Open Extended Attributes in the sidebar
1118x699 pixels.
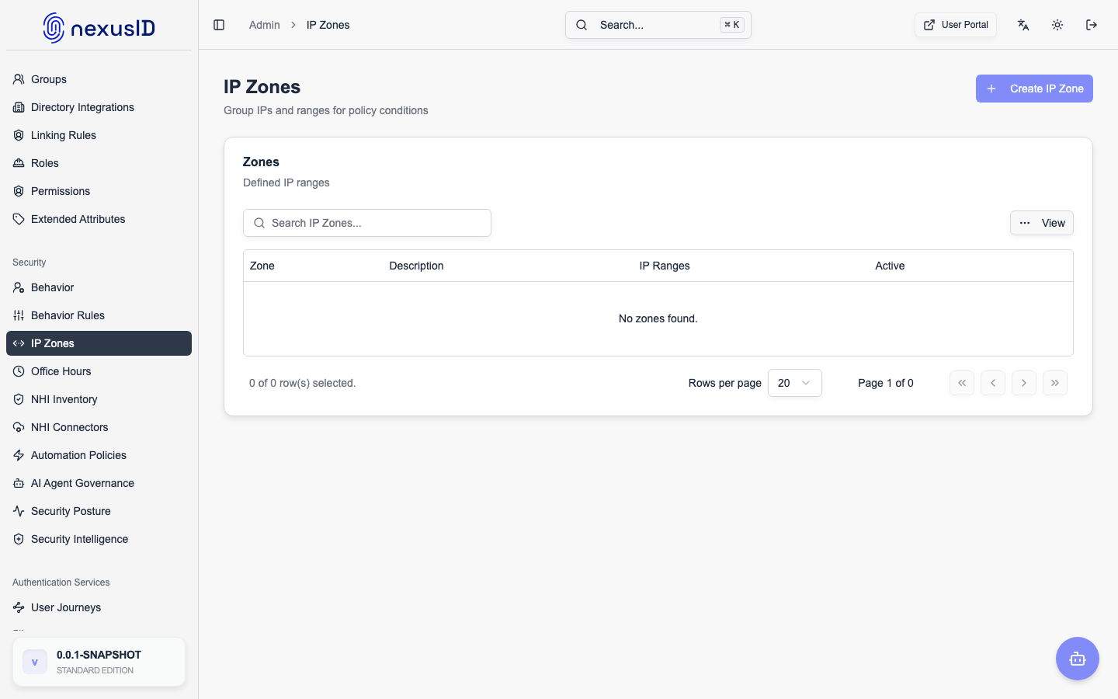click(99, 219)
